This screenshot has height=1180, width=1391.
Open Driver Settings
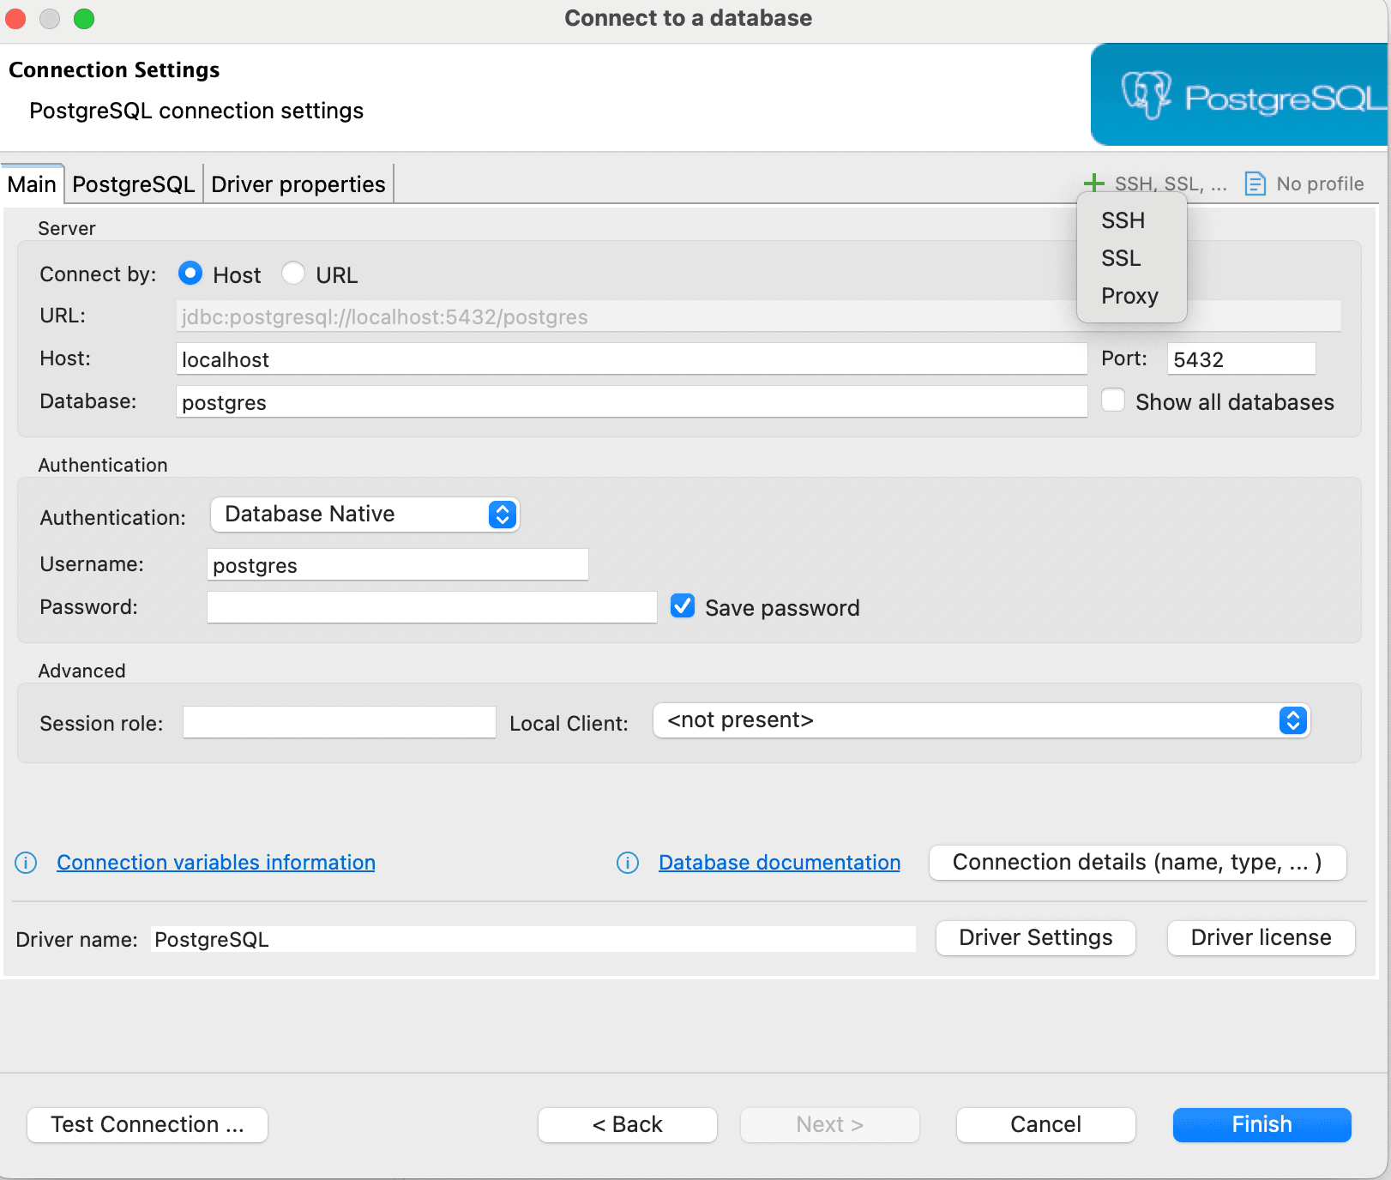point(1036,938)
